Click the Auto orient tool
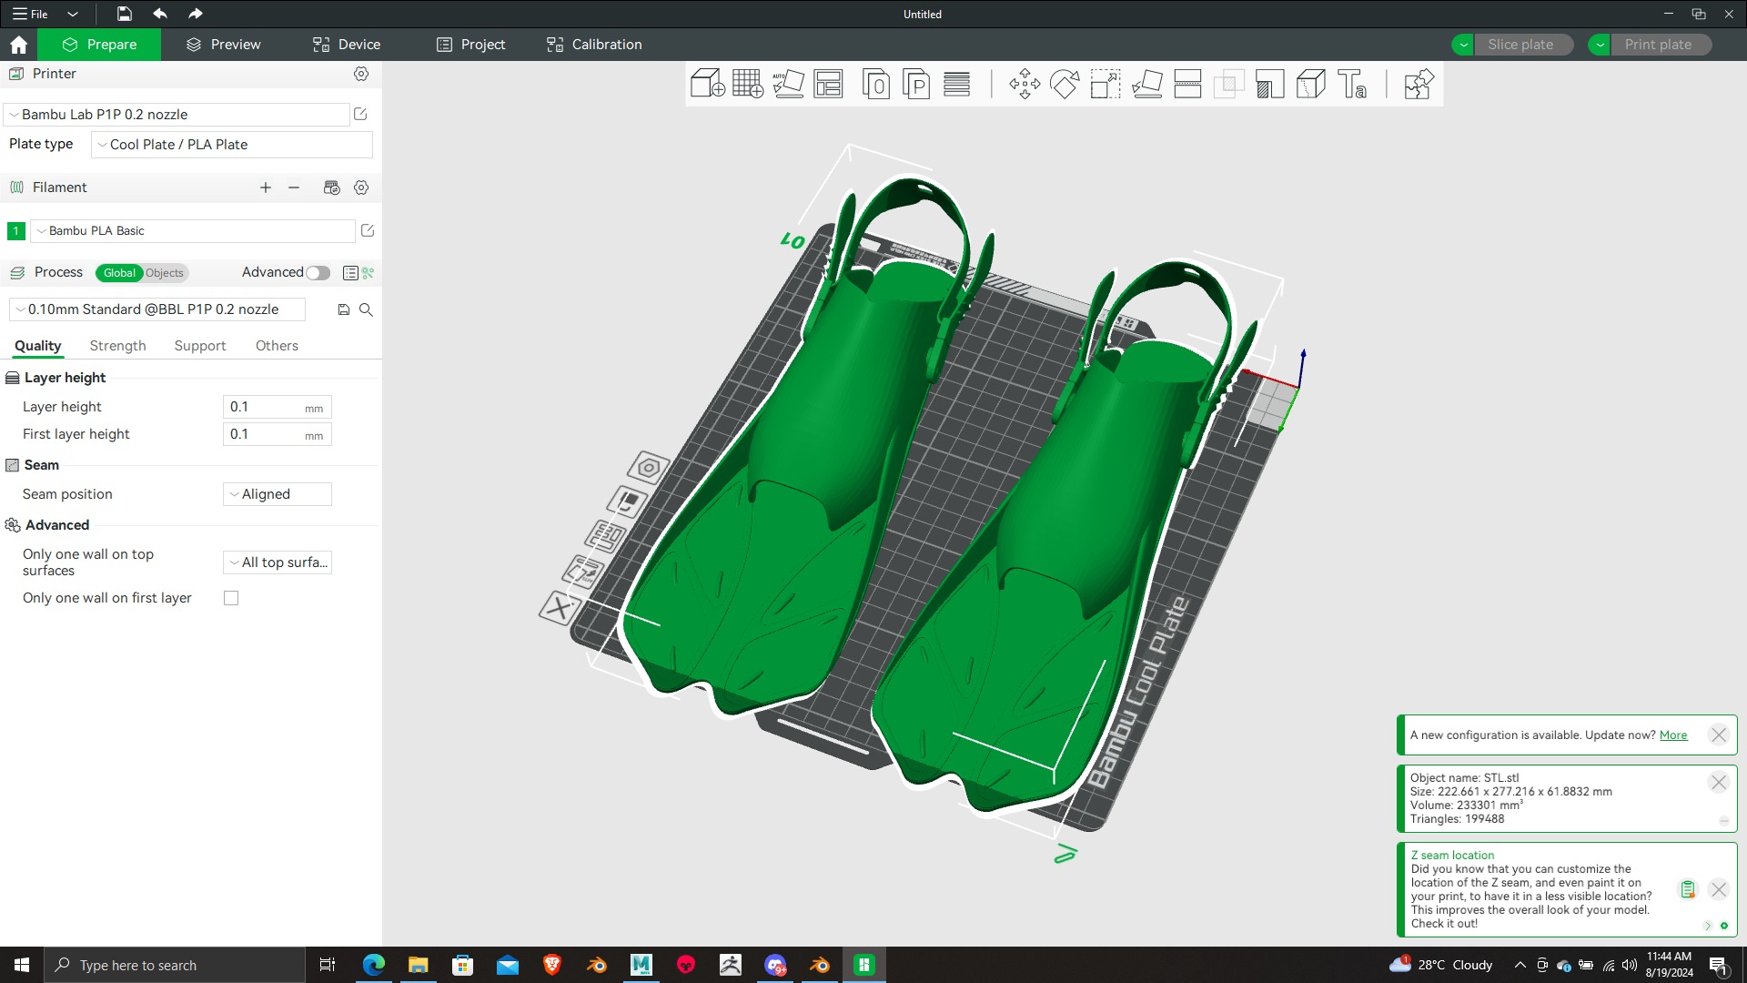The width and height of the screenshot is (1747, 983). [x=788, y=84]
